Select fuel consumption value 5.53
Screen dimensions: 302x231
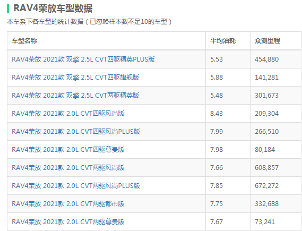[x=217, y=59]
